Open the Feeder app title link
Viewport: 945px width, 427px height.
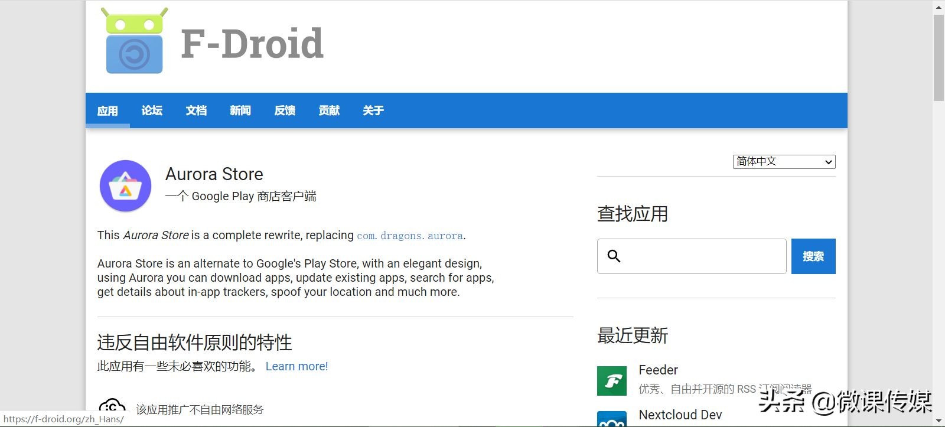tap(658, 370)
